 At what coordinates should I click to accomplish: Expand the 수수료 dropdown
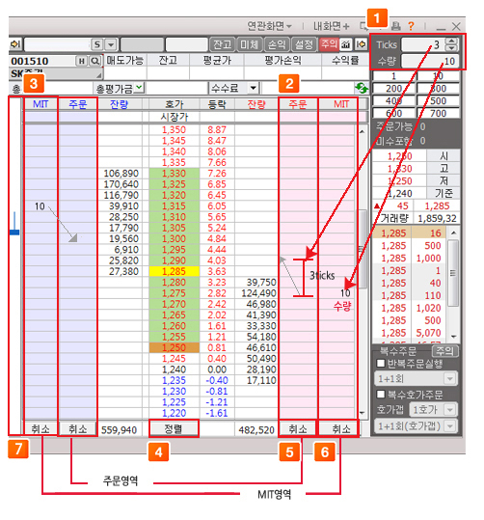click(253, 88)
